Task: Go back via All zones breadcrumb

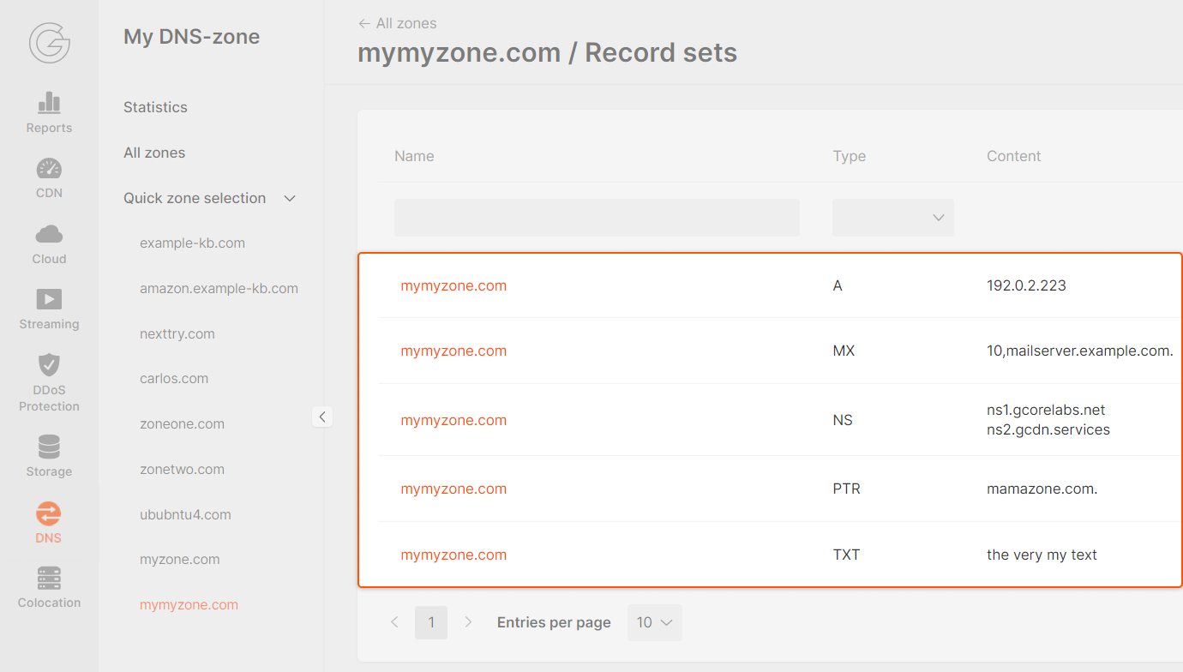Action: tap(397, 23)
